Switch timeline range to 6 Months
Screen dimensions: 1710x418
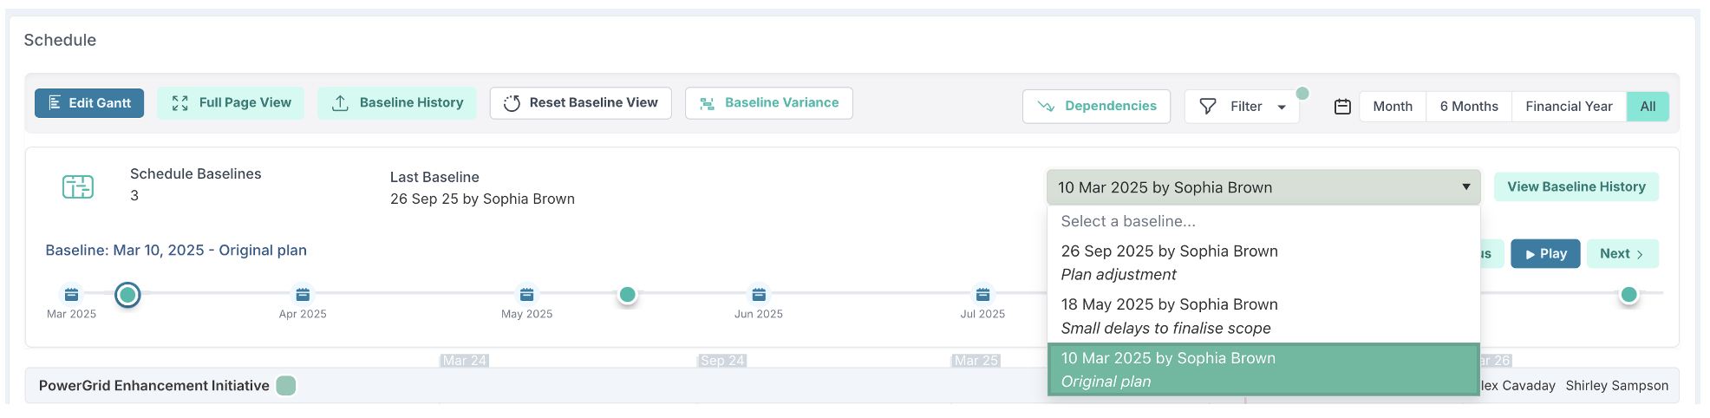click(x=1468, y=107)
